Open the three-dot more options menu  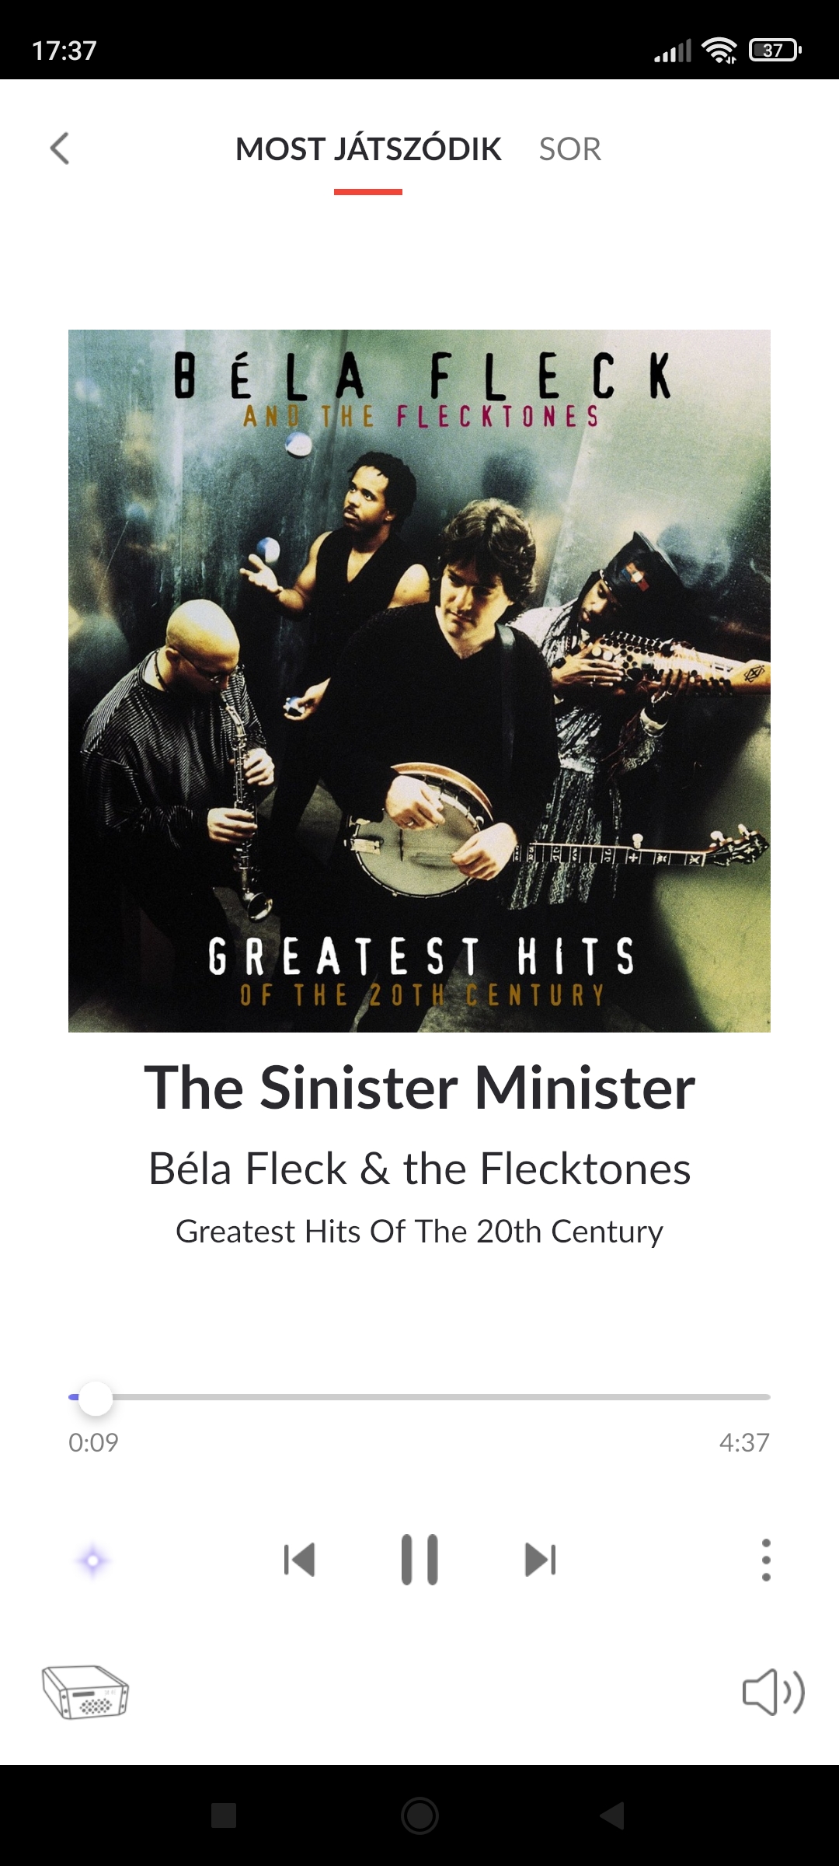point(766,1560)
